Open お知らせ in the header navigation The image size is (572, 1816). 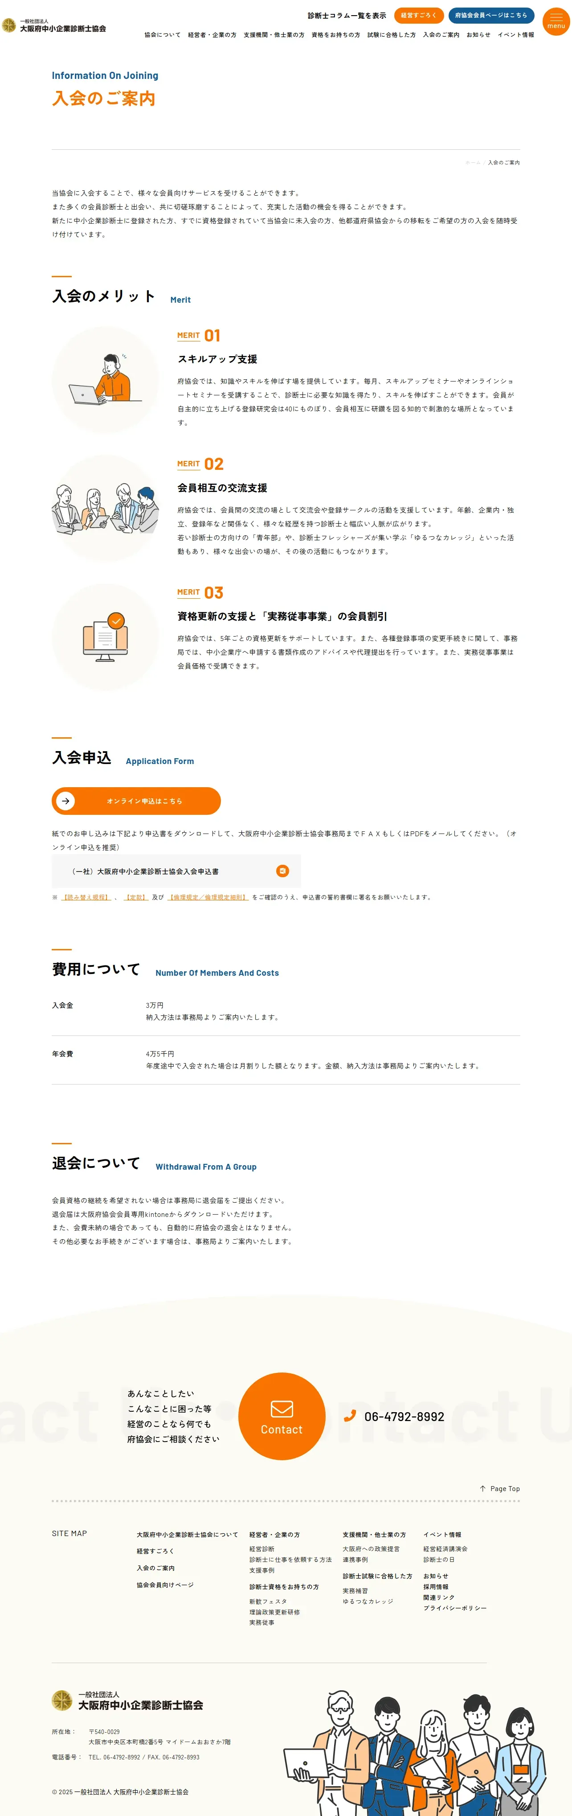coord(478,34)
